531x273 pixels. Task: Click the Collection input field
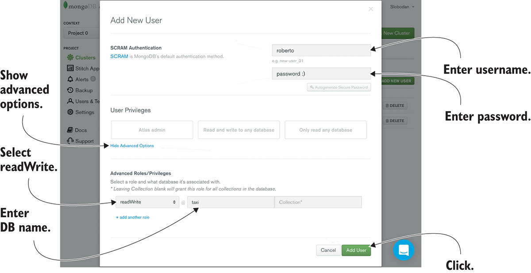(x=318, y=202)
